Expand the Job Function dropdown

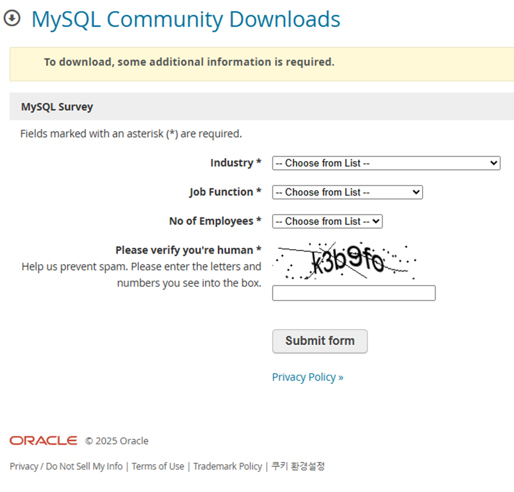pyautogui.click(x=347, y=192)
